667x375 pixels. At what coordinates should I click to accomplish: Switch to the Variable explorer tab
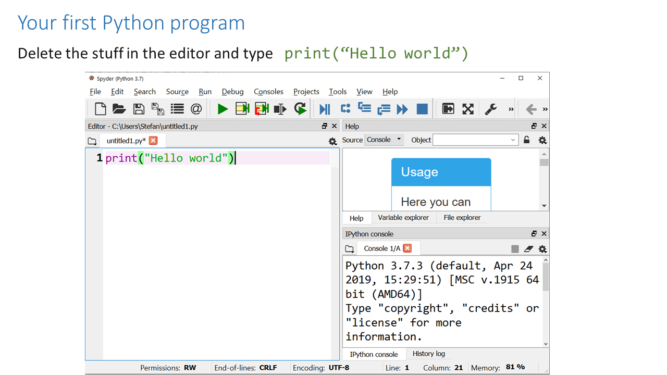403,218
